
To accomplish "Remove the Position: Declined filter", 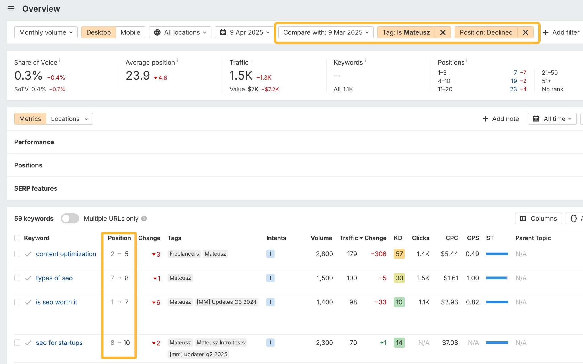I will [x=525, y=32].
